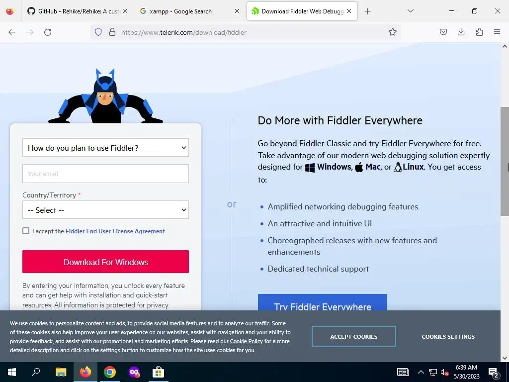Expand 'How do you plan to use Fiddler?' dropdown

click(105, 148)
